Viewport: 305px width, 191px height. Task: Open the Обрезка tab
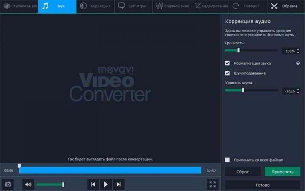286,6
